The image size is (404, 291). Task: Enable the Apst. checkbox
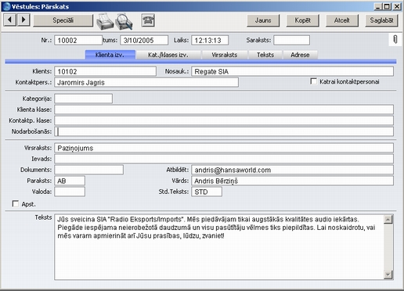coord(16,203)
